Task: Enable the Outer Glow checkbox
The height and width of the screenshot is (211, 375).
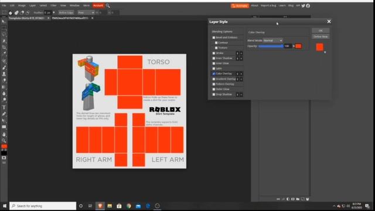Action: click(214, 89)
